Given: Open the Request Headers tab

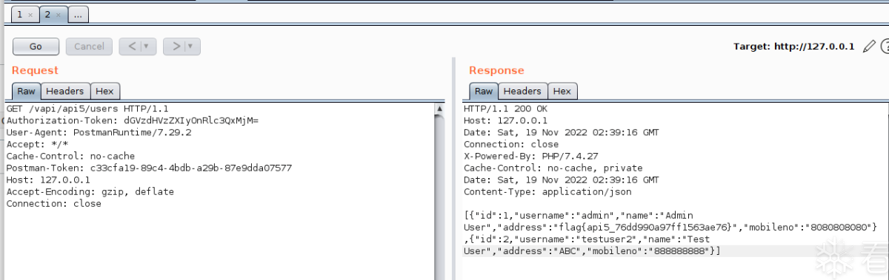Looking at the screenshot, I should tap(65, 91).
